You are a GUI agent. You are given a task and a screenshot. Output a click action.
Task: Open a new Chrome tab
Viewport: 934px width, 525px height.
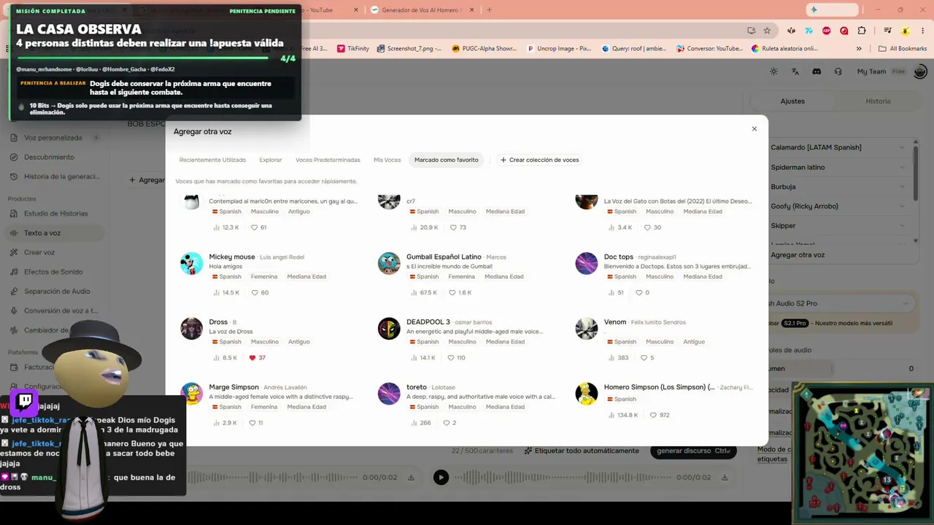point(489,9)
